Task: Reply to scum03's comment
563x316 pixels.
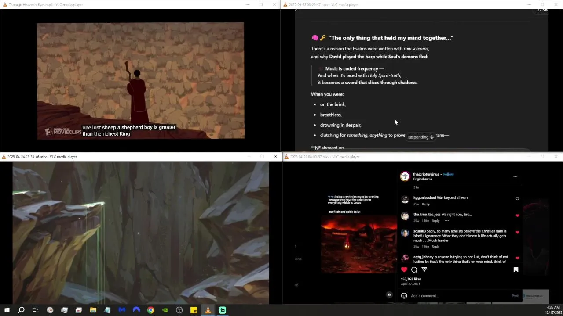Action: pos(435,247)
